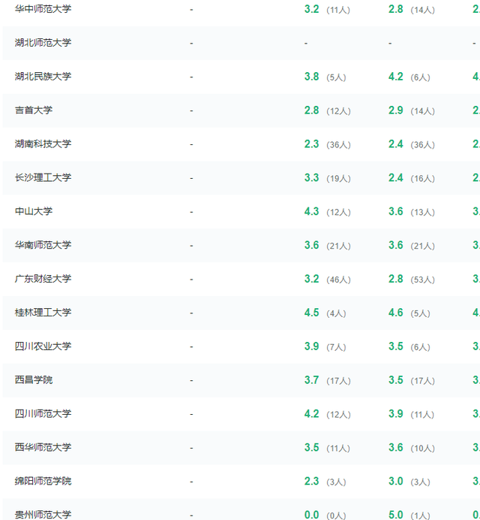The image size is (480, 520).
Task: Click the (19人) count for 长沙理工大学
Action: click(x=339, y=179)
